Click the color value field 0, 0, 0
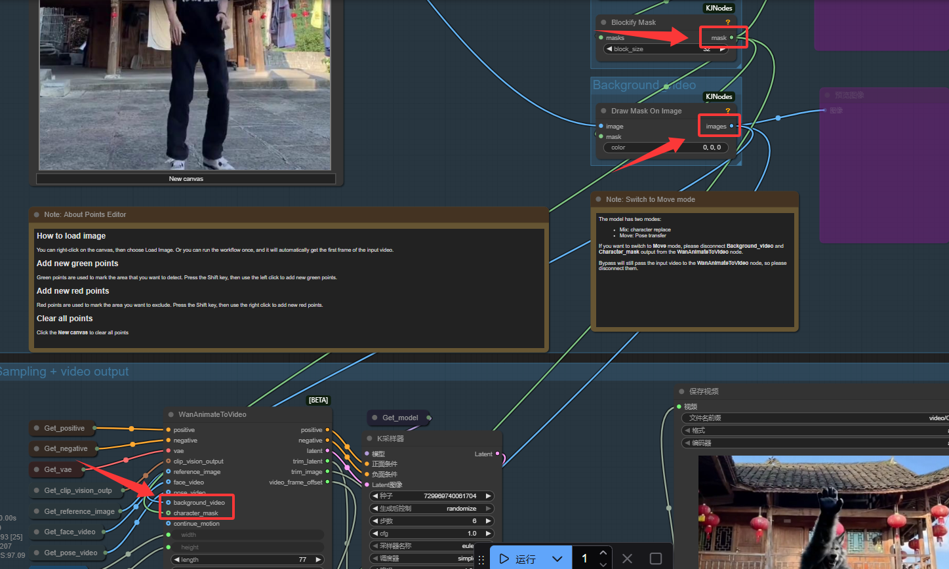Viewport: 949px width, 569px height. (x=666, y=147)
